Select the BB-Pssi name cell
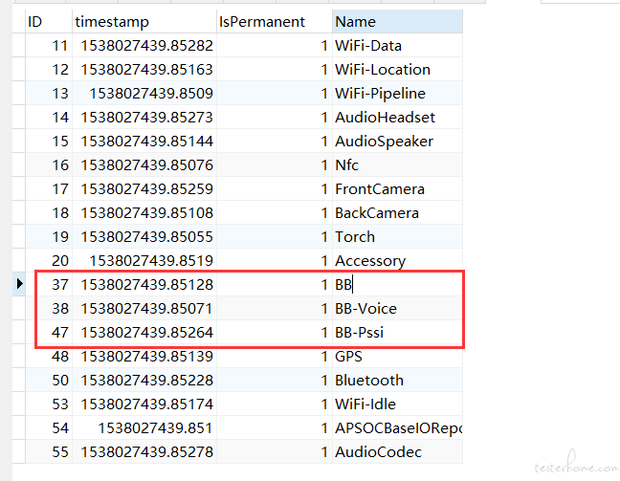 [397, 332]
